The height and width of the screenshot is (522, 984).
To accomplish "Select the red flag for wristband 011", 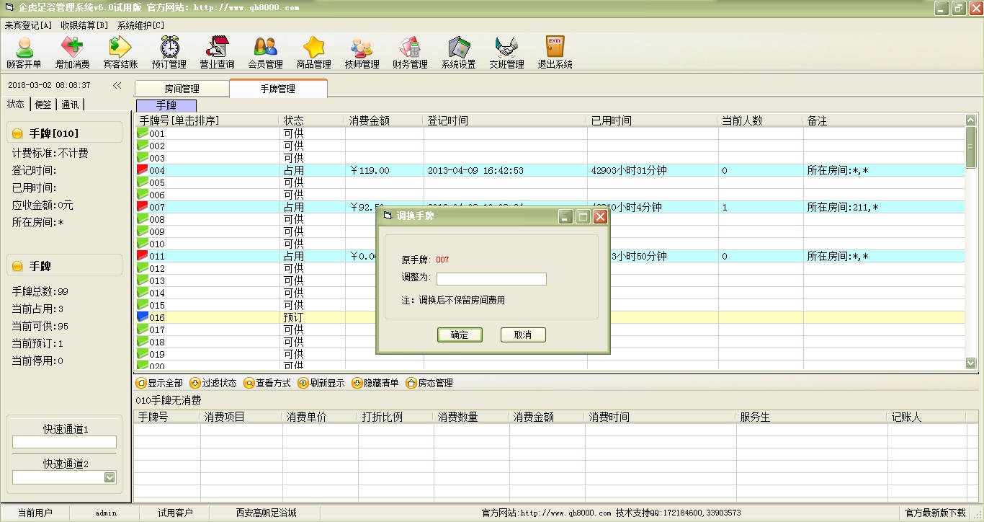I will (143, 256).
